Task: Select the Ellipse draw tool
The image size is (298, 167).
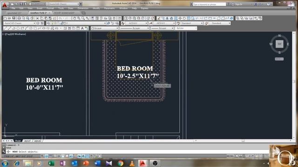Action: (43, 28)
